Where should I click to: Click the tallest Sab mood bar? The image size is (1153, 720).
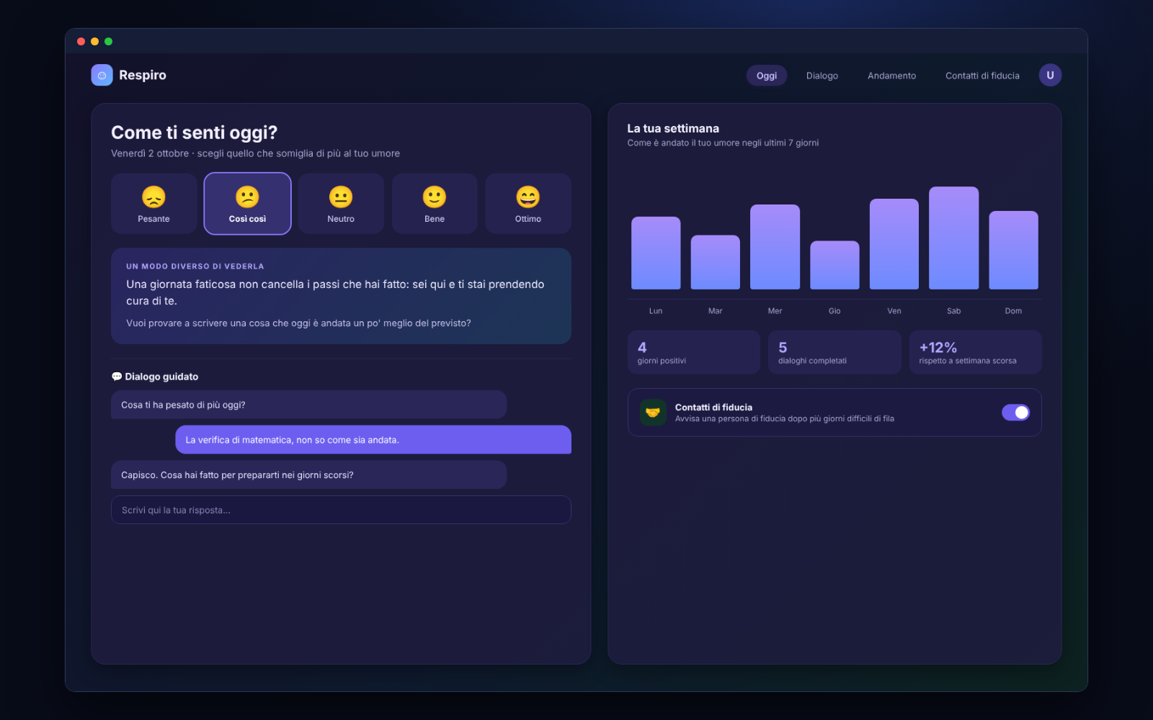(x=954, y=238)
